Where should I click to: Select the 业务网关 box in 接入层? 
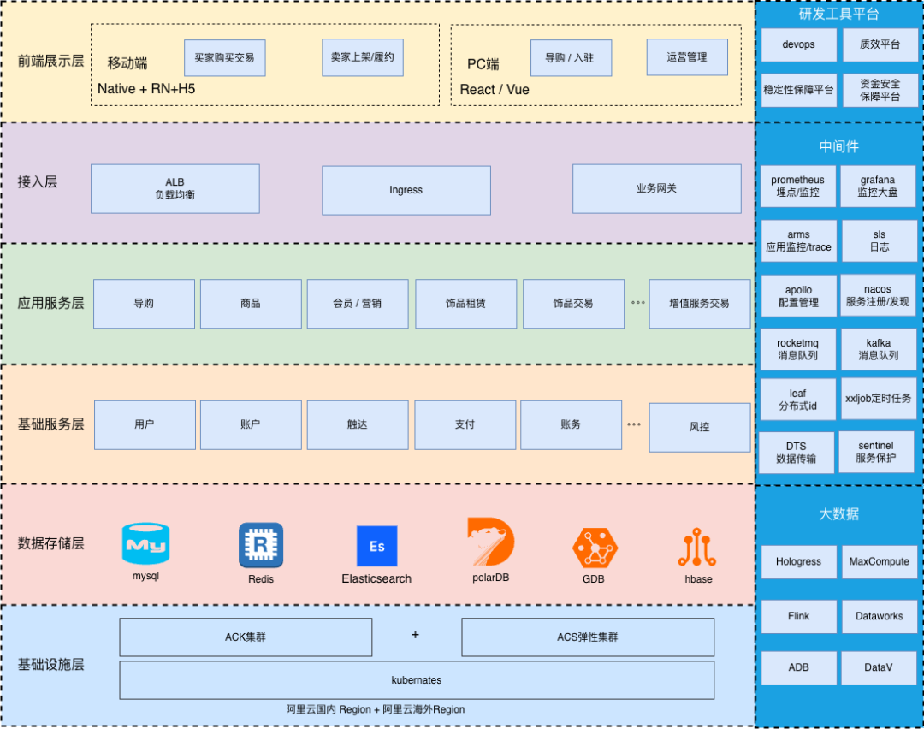656,189
